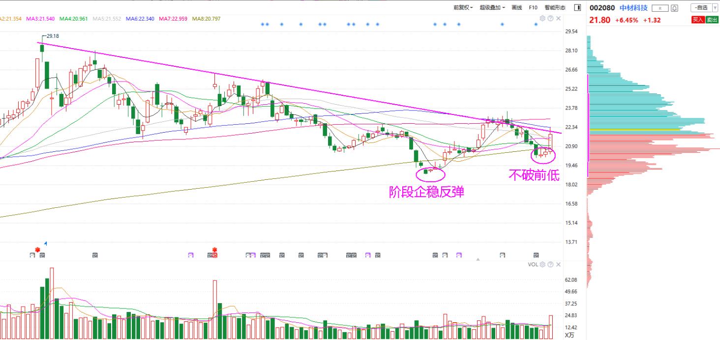Close the VOL volume panel

coord(558,264)
